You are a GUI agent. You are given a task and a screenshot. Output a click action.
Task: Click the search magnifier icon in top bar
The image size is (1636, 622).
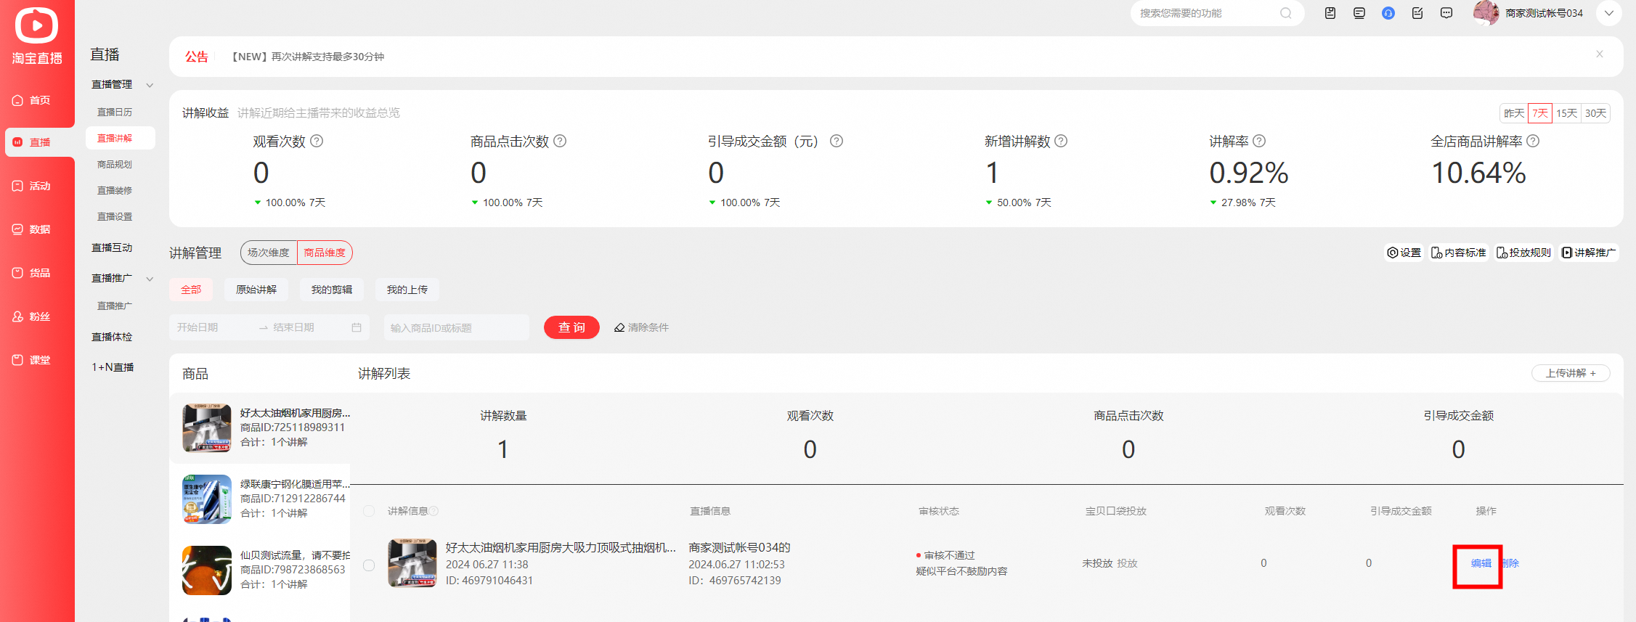point(1286,13)
